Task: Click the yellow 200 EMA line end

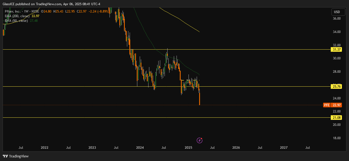Action: point(199,32)
